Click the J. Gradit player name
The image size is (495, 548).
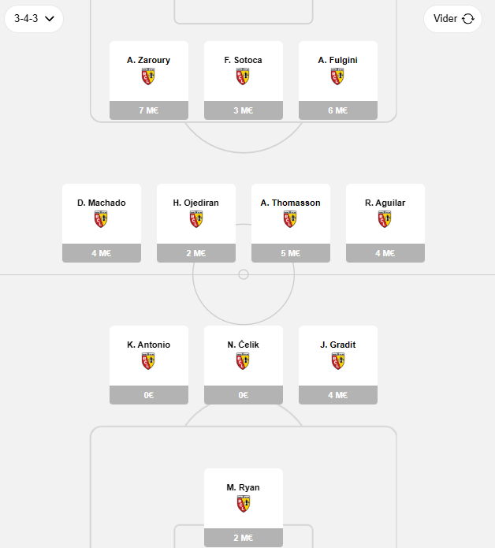[x=338, y=345]
